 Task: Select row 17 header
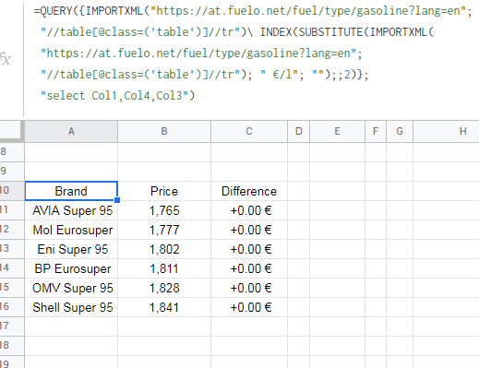pos(12,326)
